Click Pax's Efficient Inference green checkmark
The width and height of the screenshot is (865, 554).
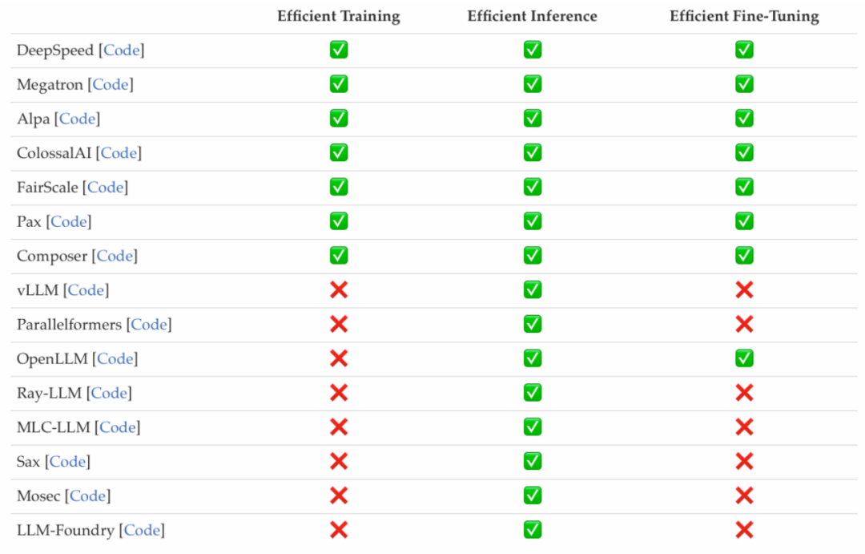(x=533, y=220)
